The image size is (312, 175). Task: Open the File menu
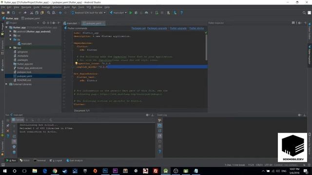point(3,7)
